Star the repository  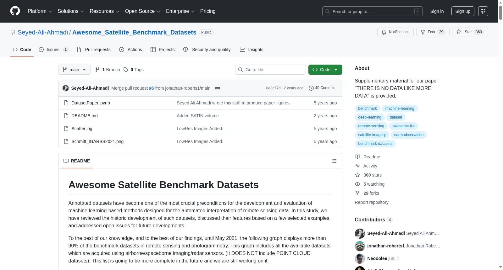[x=470, y=32]
